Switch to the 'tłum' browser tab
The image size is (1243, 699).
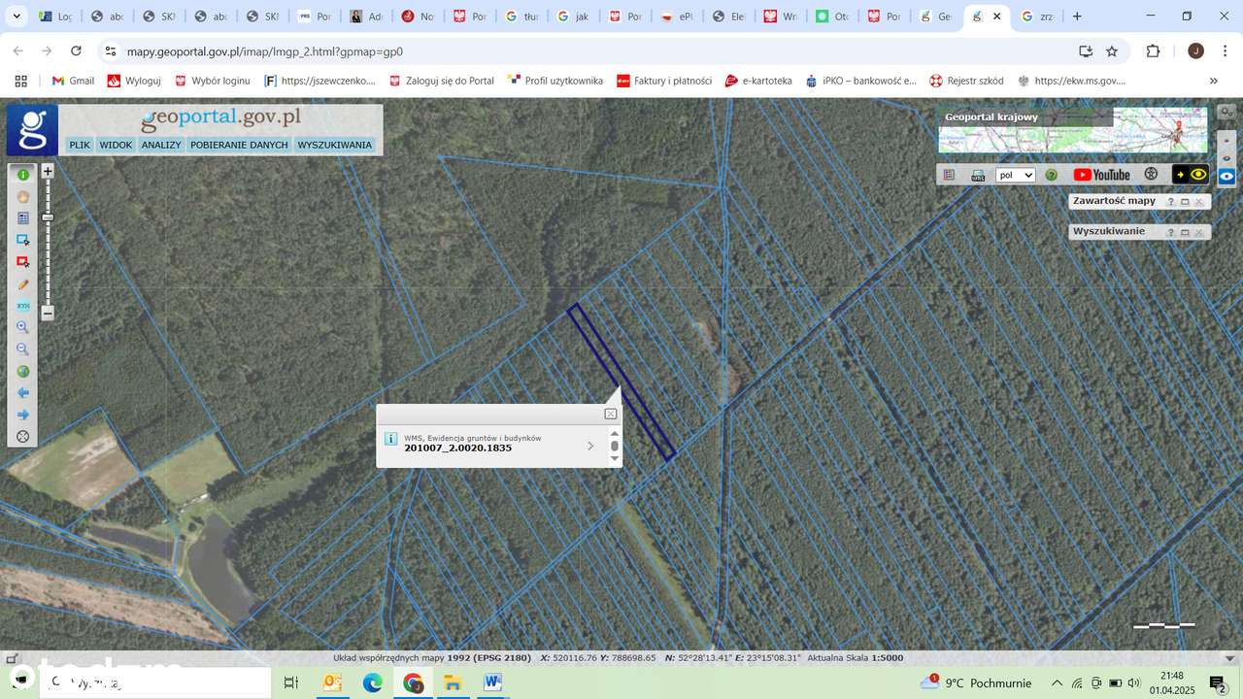(521, 17)
